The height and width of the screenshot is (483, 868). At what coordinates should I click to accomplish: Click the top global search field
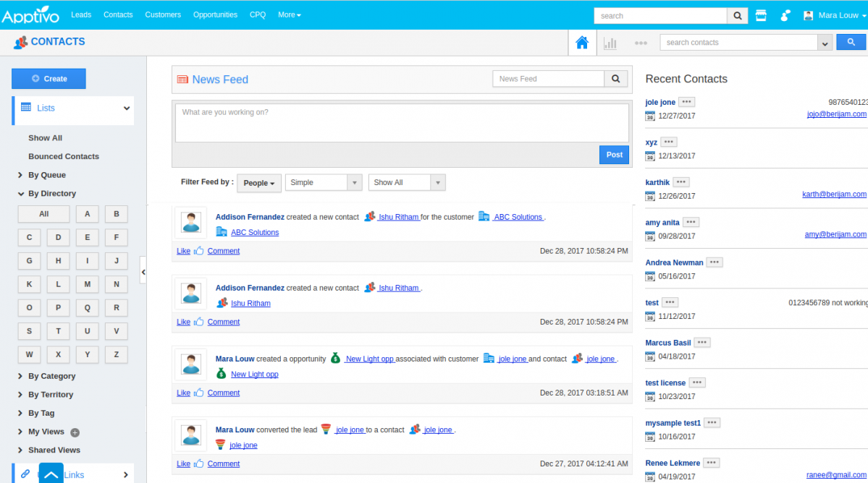click(660, 15)
